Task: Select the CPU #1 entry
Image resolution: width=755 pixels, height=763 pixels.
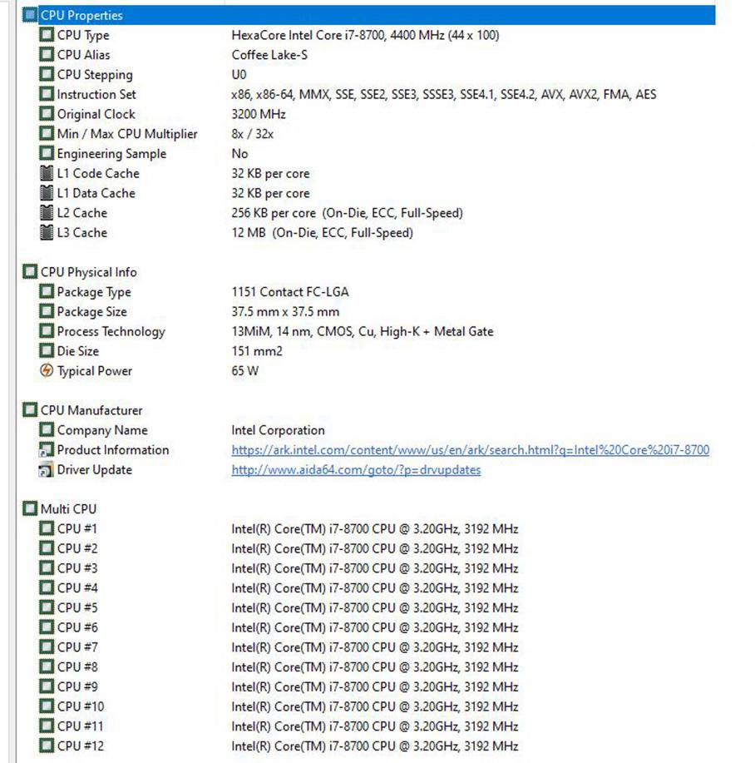Action: (77, 529)
